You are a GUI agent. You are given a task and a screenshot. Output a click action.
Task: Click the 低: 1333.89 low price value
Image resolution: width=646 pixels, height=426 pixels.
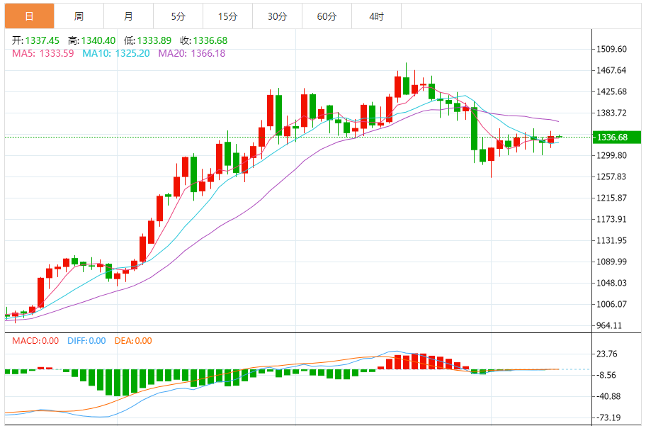149,40
